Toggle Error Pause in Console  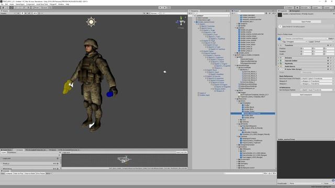[x=40, y=173]
